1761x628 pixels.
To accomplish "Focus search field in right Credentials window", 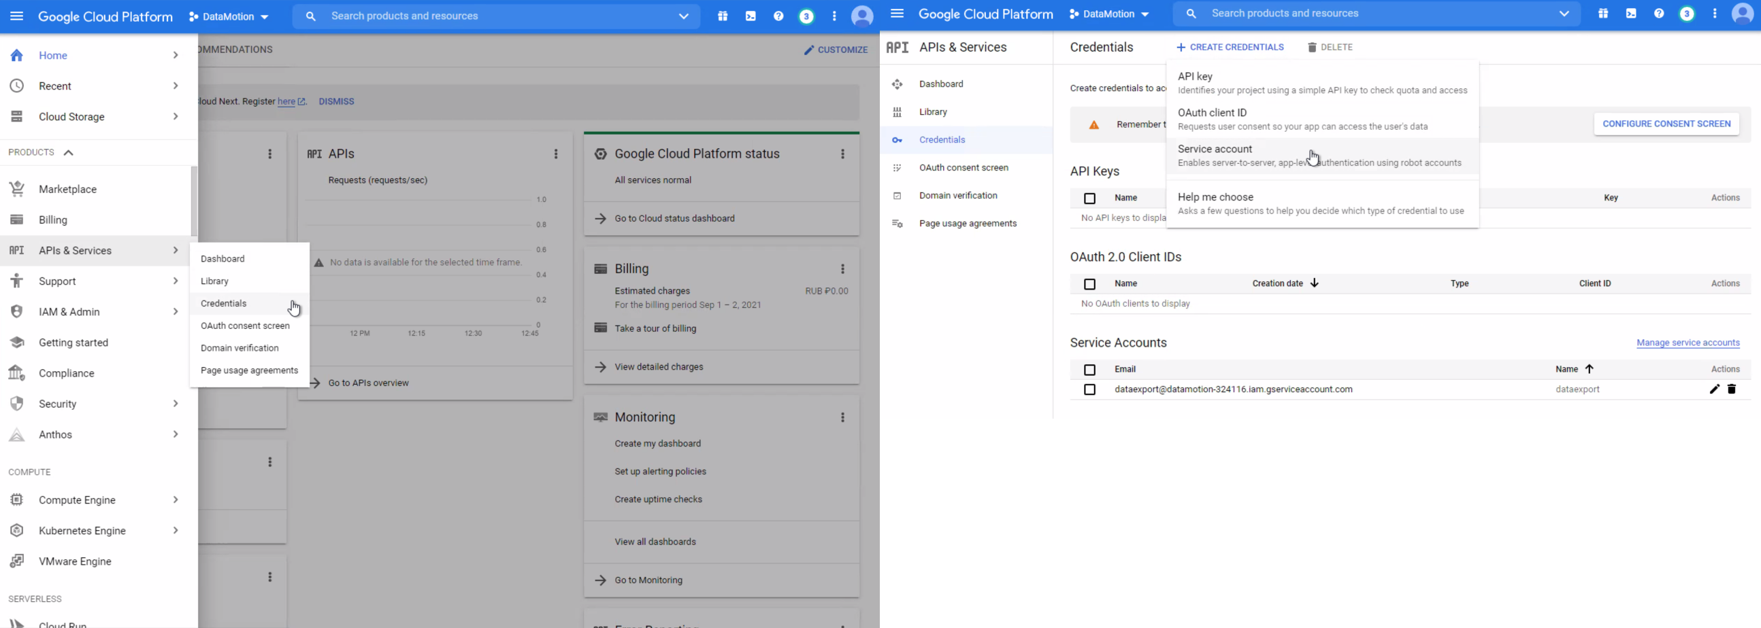I will (1377, 14).
